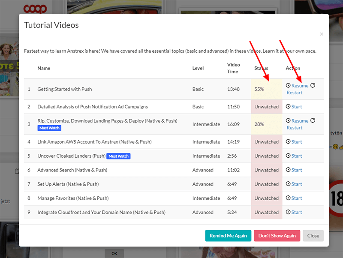Click the Unwatched status for Link Amazon AWS video

[267, 142]
